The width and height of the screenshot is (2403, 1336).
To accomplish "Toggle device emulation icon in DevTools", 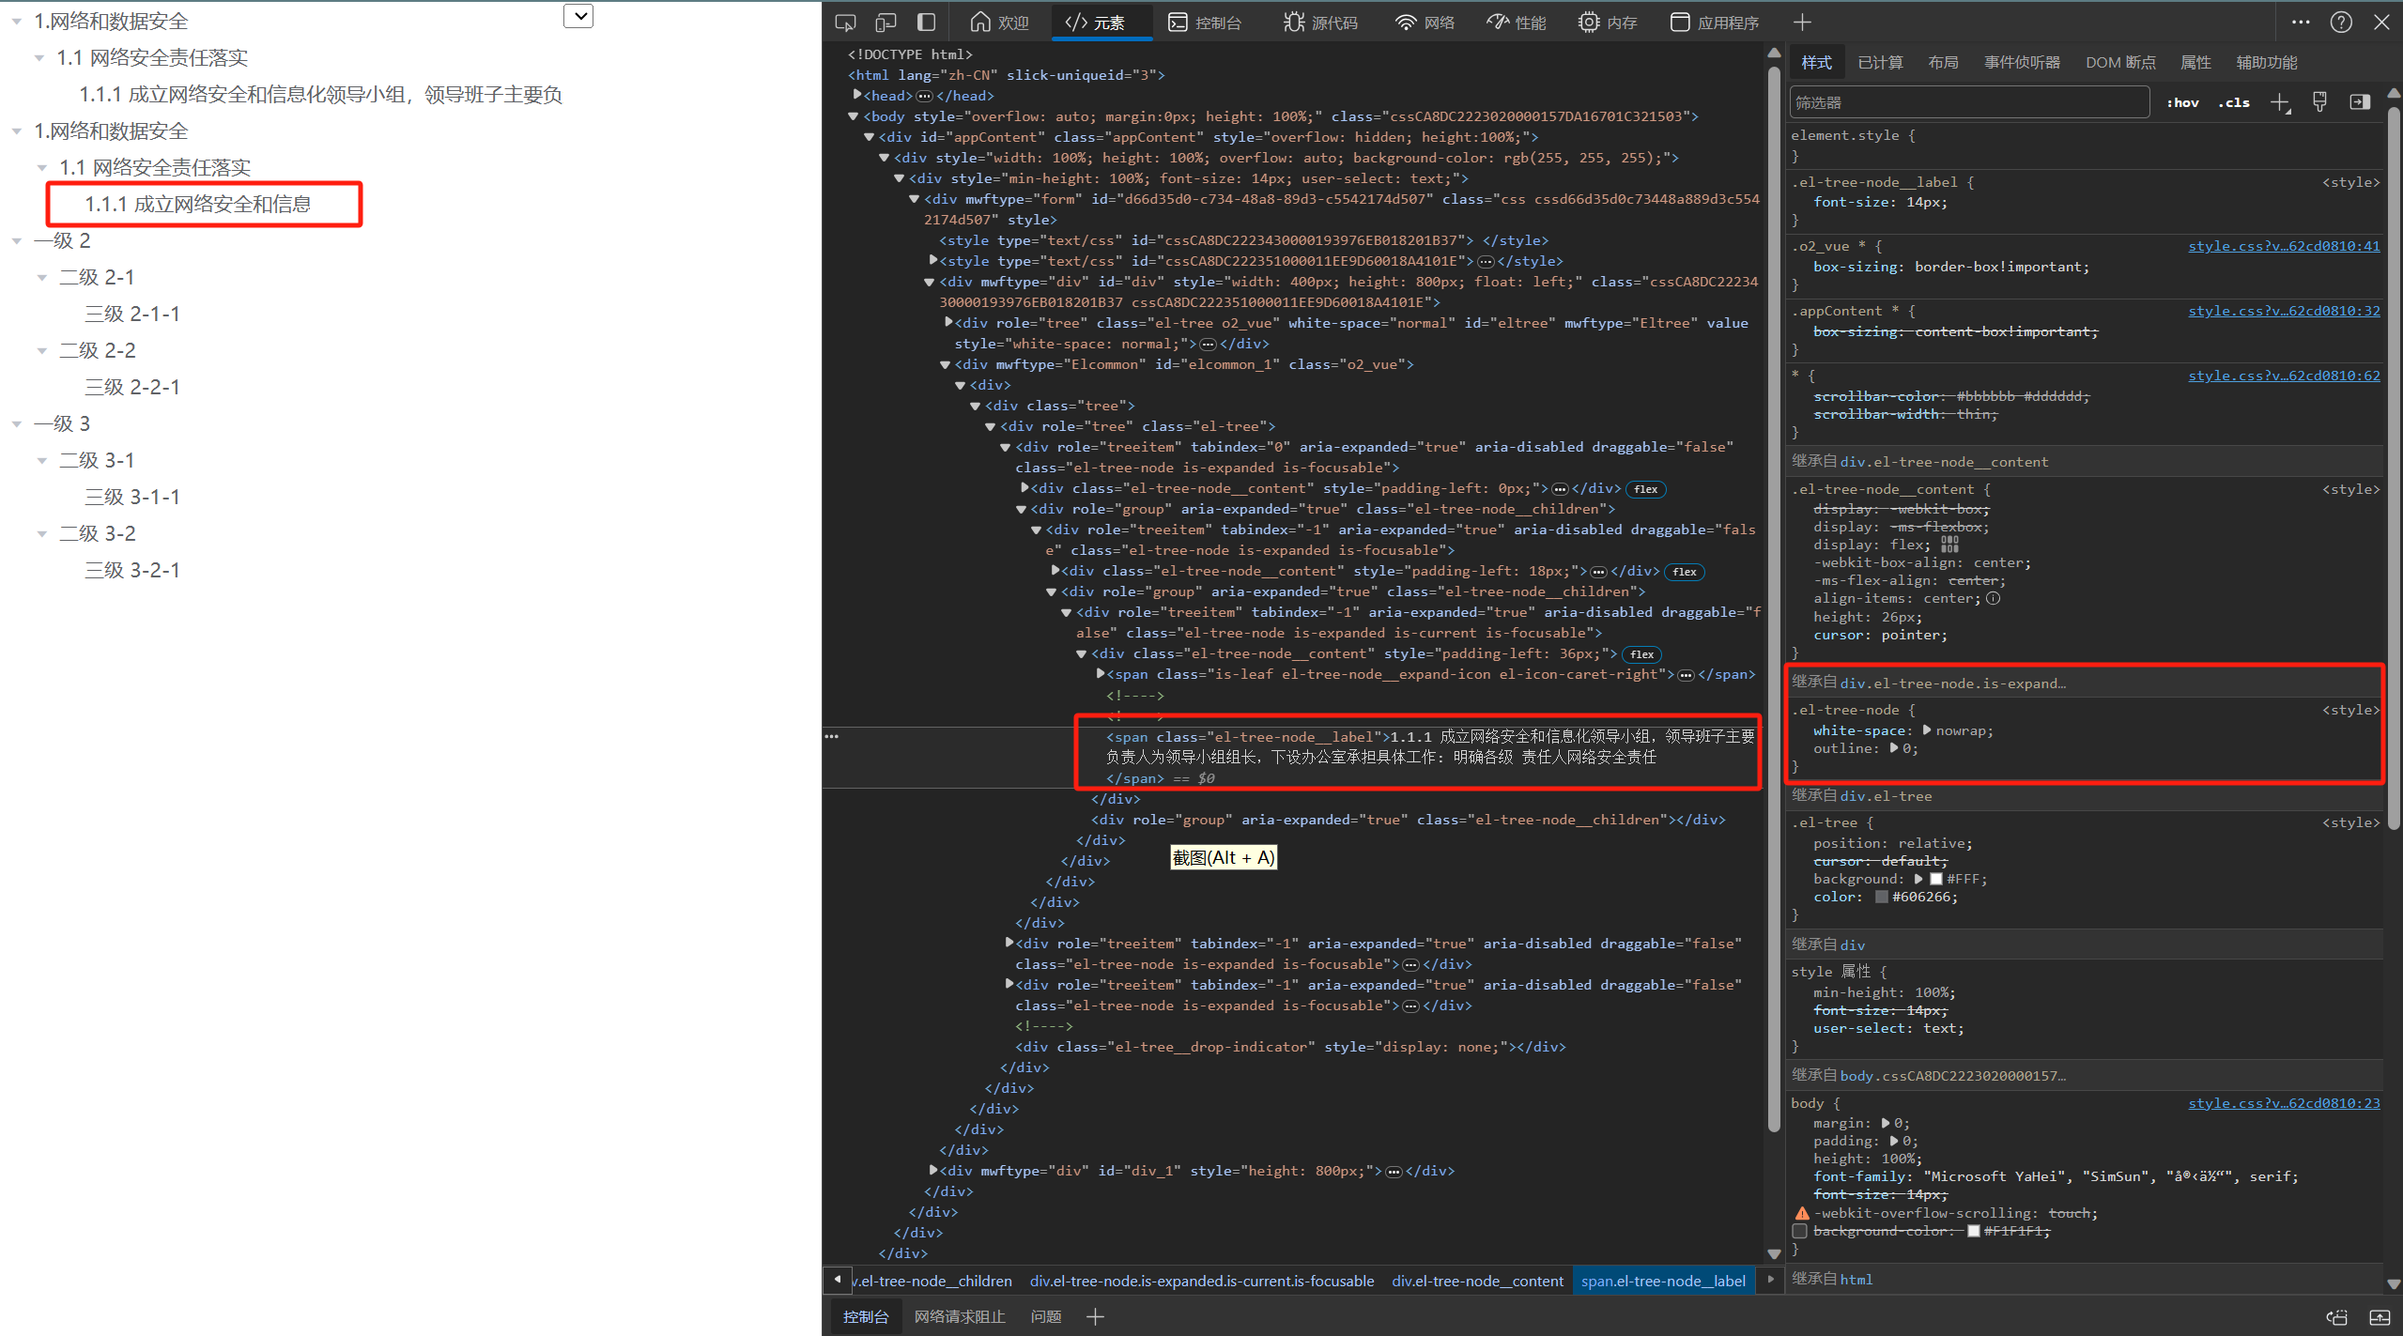I will click(x=886, y=23).
